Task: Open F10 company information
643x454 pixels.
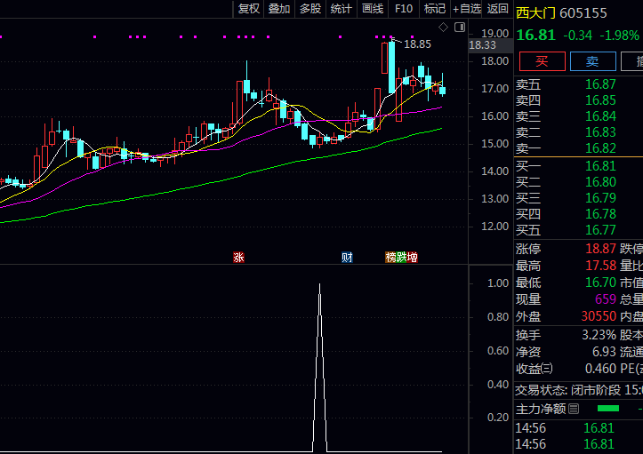Action: [x=404, y=9]
